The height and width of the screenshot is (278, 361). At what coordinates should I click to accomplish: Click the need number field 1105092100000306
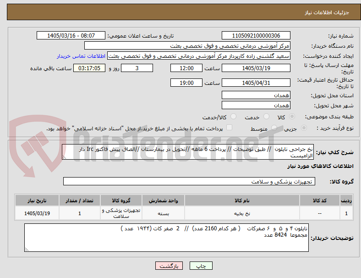(256, 35)
